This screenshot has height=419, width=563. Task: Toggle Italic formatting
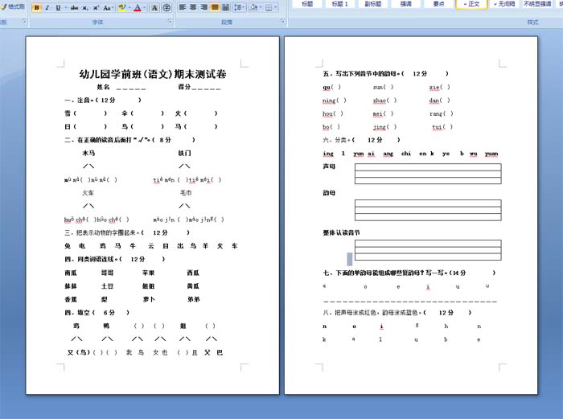(x=47, y=7)
